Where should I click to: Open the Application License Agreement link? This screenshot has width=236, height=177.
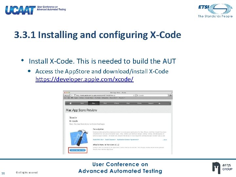[128, 140]
